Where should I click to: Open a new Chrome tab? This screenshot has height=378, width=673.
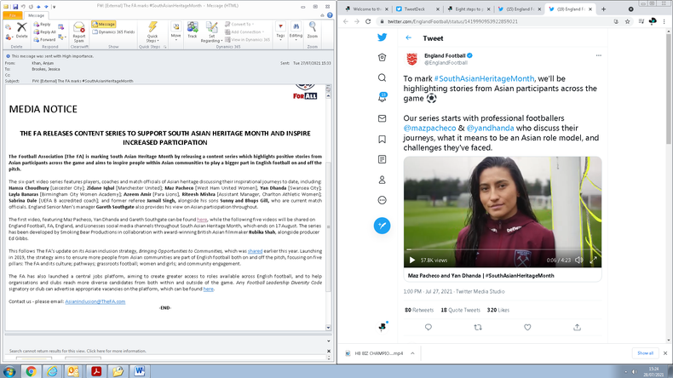click(603, 9)
